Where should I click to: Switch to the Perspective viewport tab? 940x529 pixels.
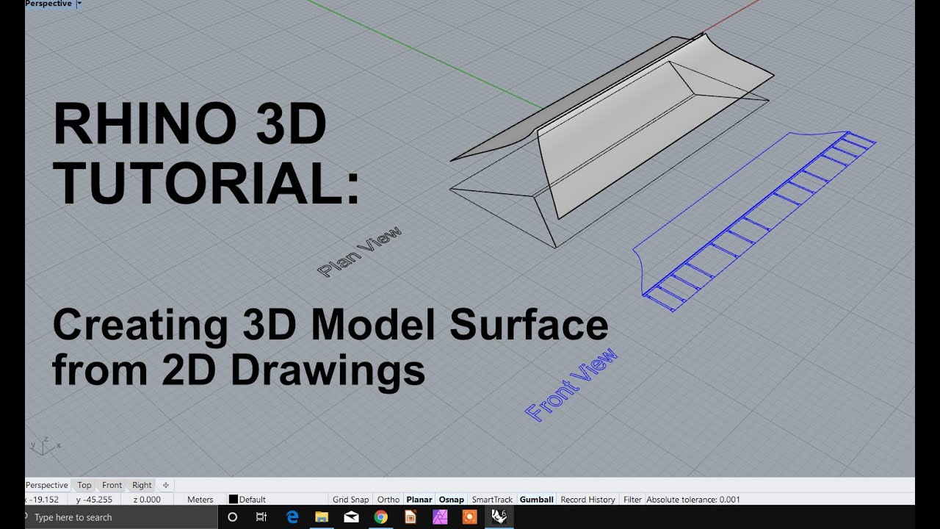pyautogui.click(x=47, y=485)
